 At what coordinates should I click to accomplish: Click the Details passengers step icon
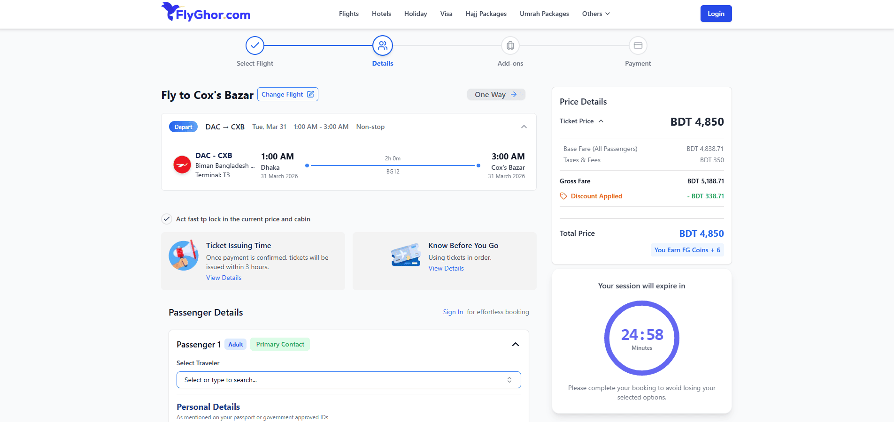coord(383,45)
